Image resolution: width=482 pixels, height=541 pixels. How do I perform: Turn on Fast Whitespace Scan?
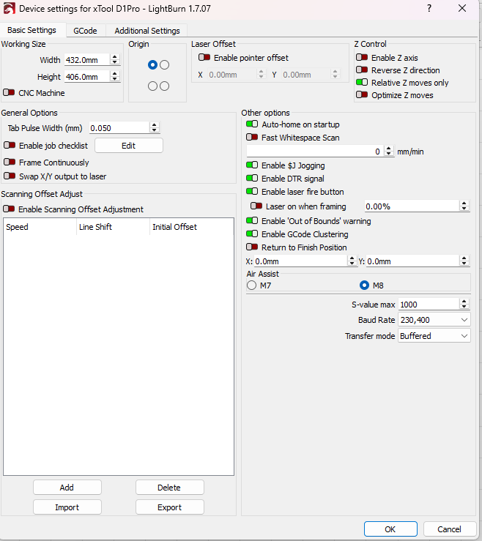pos(252,138)
